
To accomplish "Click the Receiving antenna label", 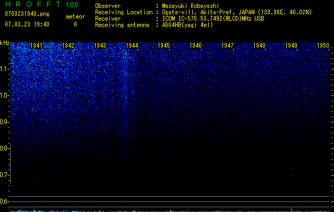I will pos(122,25).
